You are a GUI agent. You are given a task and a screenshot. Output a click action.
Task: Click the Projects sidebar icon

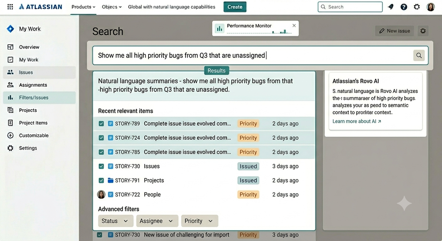tap(11, 110)
